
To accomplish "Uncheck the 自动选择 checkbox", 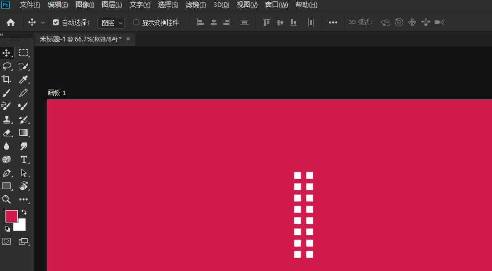I will pyautogui.click(x=56, y=22).
